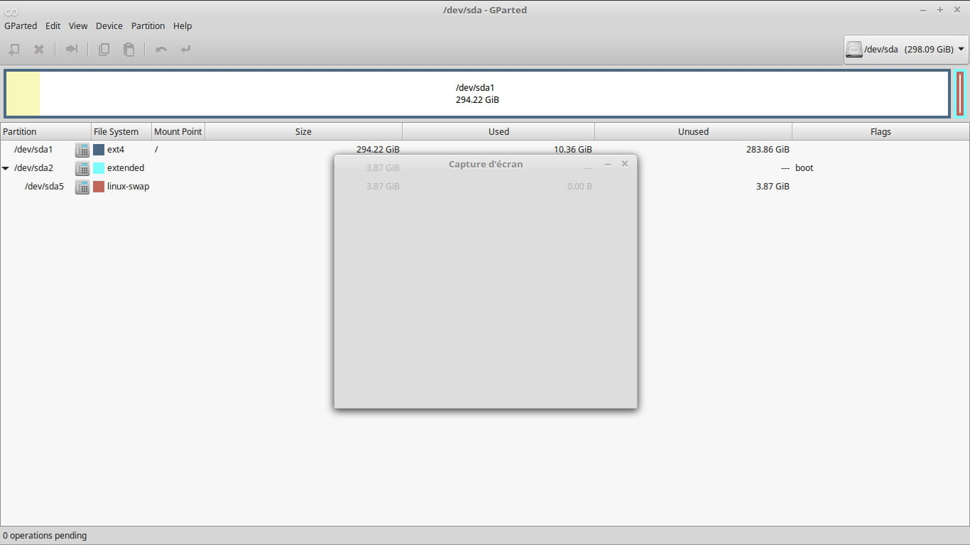The width and height of the screenshot is (970, 545).
Task: Click the key icon beside /dev/sda2
Action: pyautogui.click(x=82, y=168)
